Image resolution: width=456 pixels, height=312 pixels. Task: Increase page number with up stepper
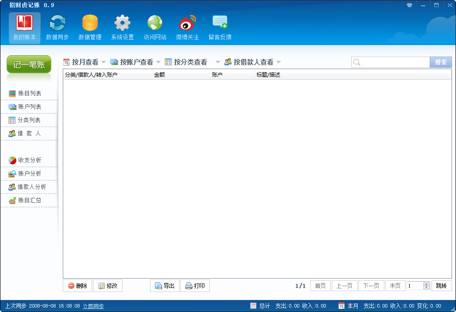[x=427, y=284]
